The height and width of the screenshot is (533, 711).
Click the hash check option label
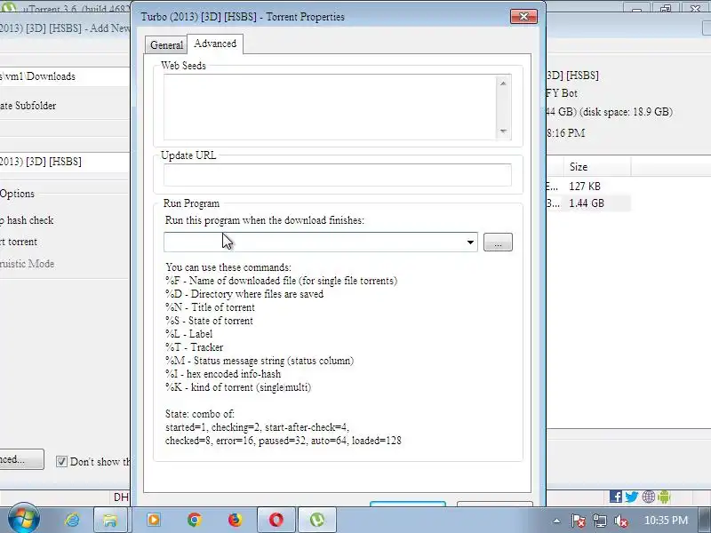tap(27, 220)
